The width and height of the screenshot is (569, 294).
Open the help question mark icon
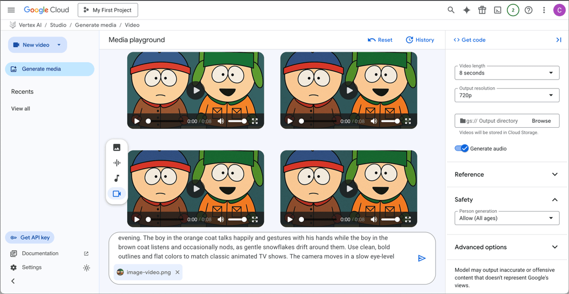pos(528,10)
